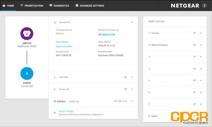Open the Prioritization tab
Screen dimensions: 212x127
tap(32, 6)
